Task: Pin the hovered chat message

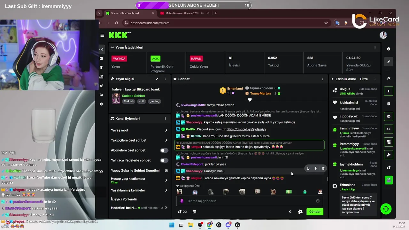Action: [x=315, y=168]
